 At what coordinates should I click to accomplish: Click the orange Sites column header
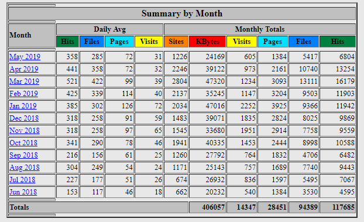(176, 42)
